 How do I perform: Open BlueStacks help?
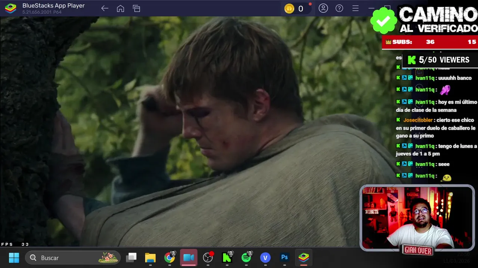point(339,8)
